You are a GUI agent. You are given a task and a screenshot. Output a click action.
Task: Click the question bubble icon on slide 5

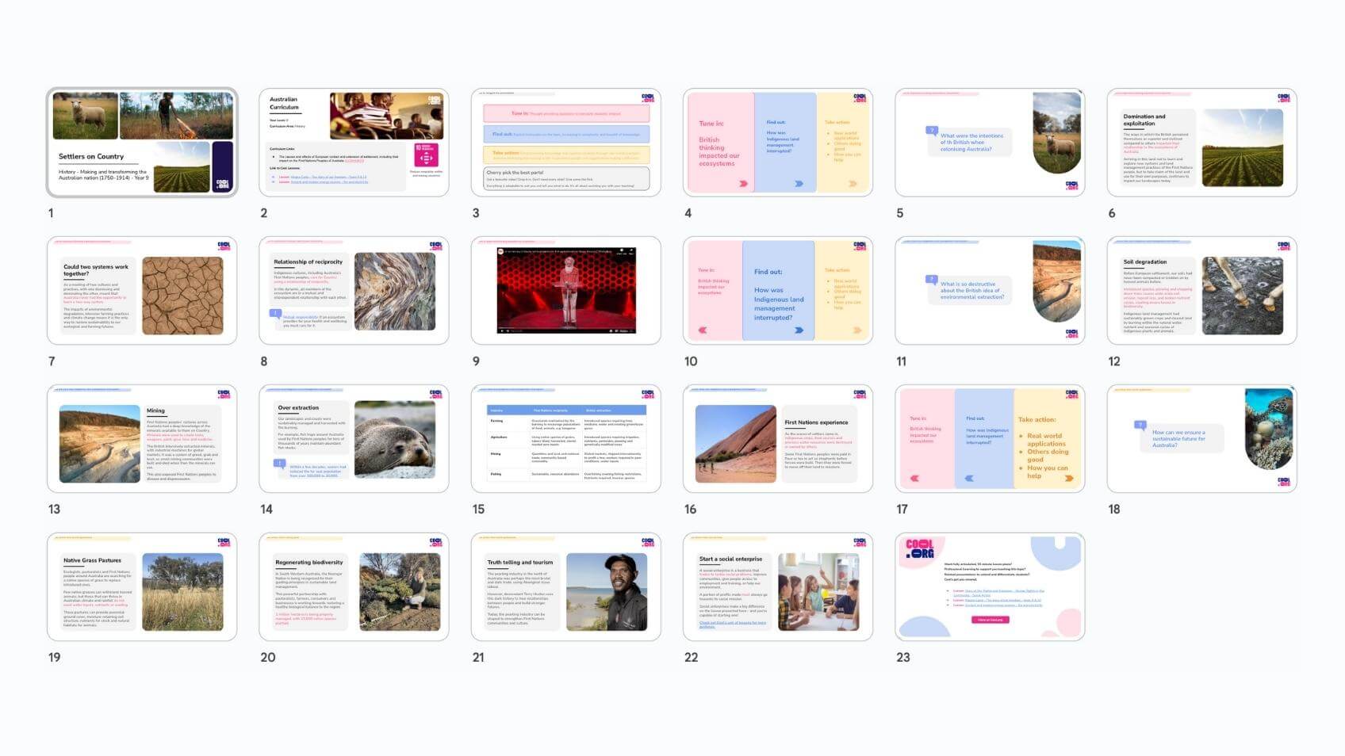click(x=932, y=131)
